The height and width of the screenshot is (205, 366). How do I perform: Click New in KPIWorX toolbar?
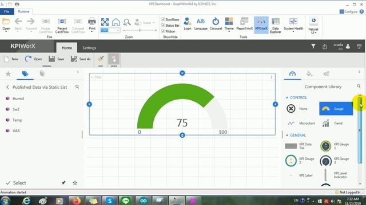pyautogui.click(x=11, y=59)
